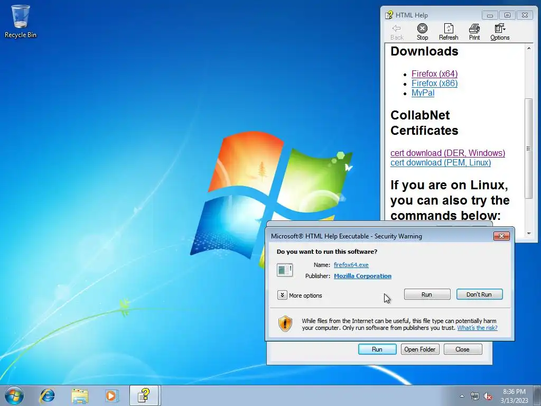Open Windows Media Player from taskbar
Screen dimensions: 541x406
point(111,395)
